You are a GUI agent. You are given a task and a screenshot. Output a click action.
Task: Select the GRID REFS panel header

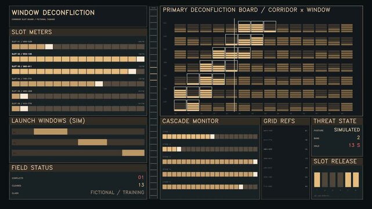pos(286,121)
